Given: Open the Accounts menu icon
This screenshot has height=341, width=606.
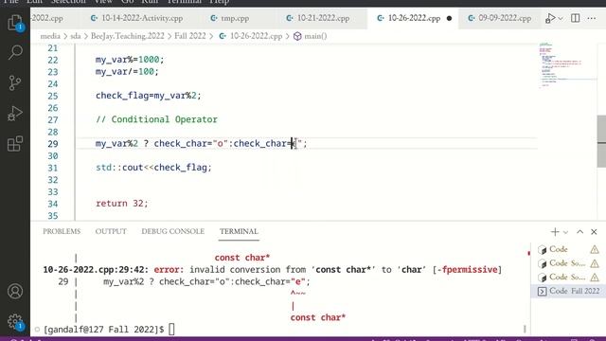Looking at the screenshot, I should click(15, 291).
